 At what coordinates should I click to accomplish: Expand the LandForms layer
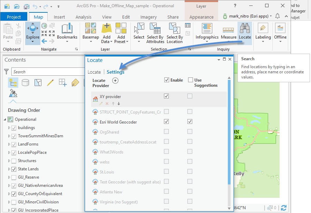click(9, 145)
